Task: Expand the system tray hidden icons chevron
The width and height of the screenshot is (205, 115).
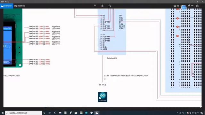Action: pyautogui.click(x=177, y=113)
